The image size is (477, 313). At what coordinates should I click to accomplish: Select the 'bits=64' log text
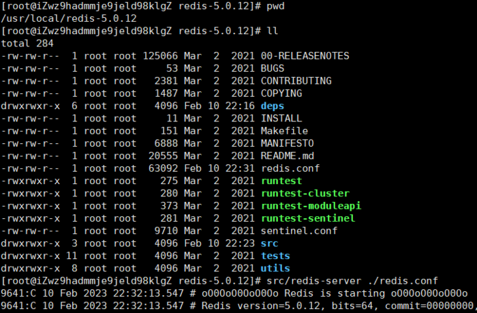[352, 305]
